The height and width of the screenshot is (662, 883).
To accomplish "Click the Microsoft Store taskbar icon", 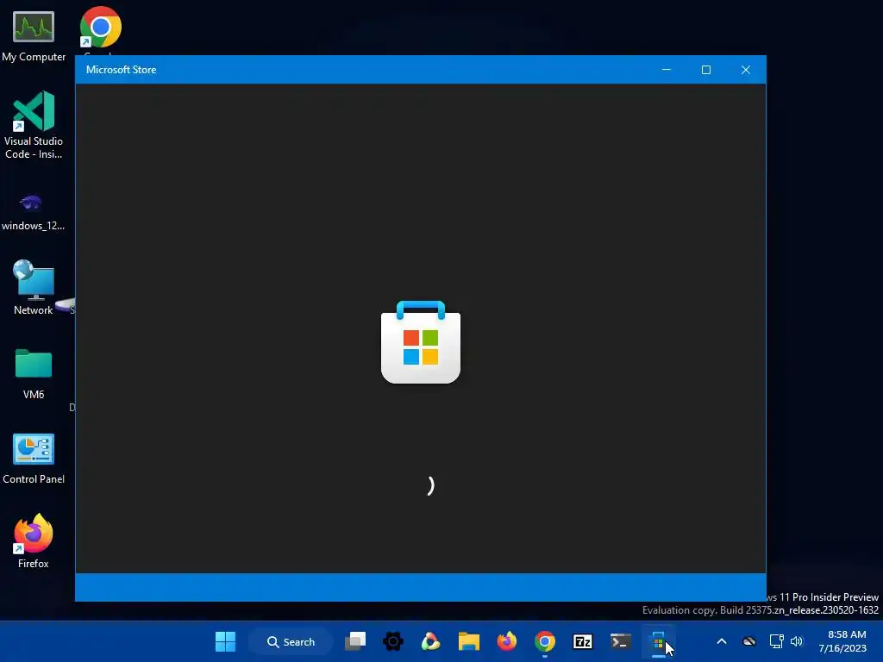I will (x=658, y=641).
